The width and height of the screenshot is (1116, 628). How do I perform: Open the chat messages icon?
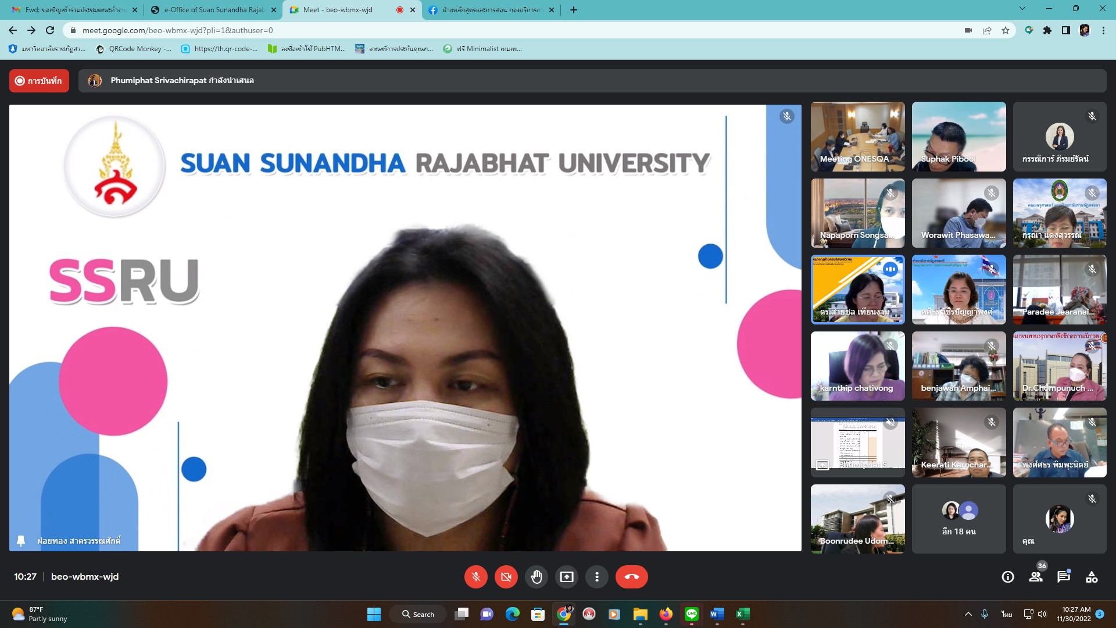1064,577
